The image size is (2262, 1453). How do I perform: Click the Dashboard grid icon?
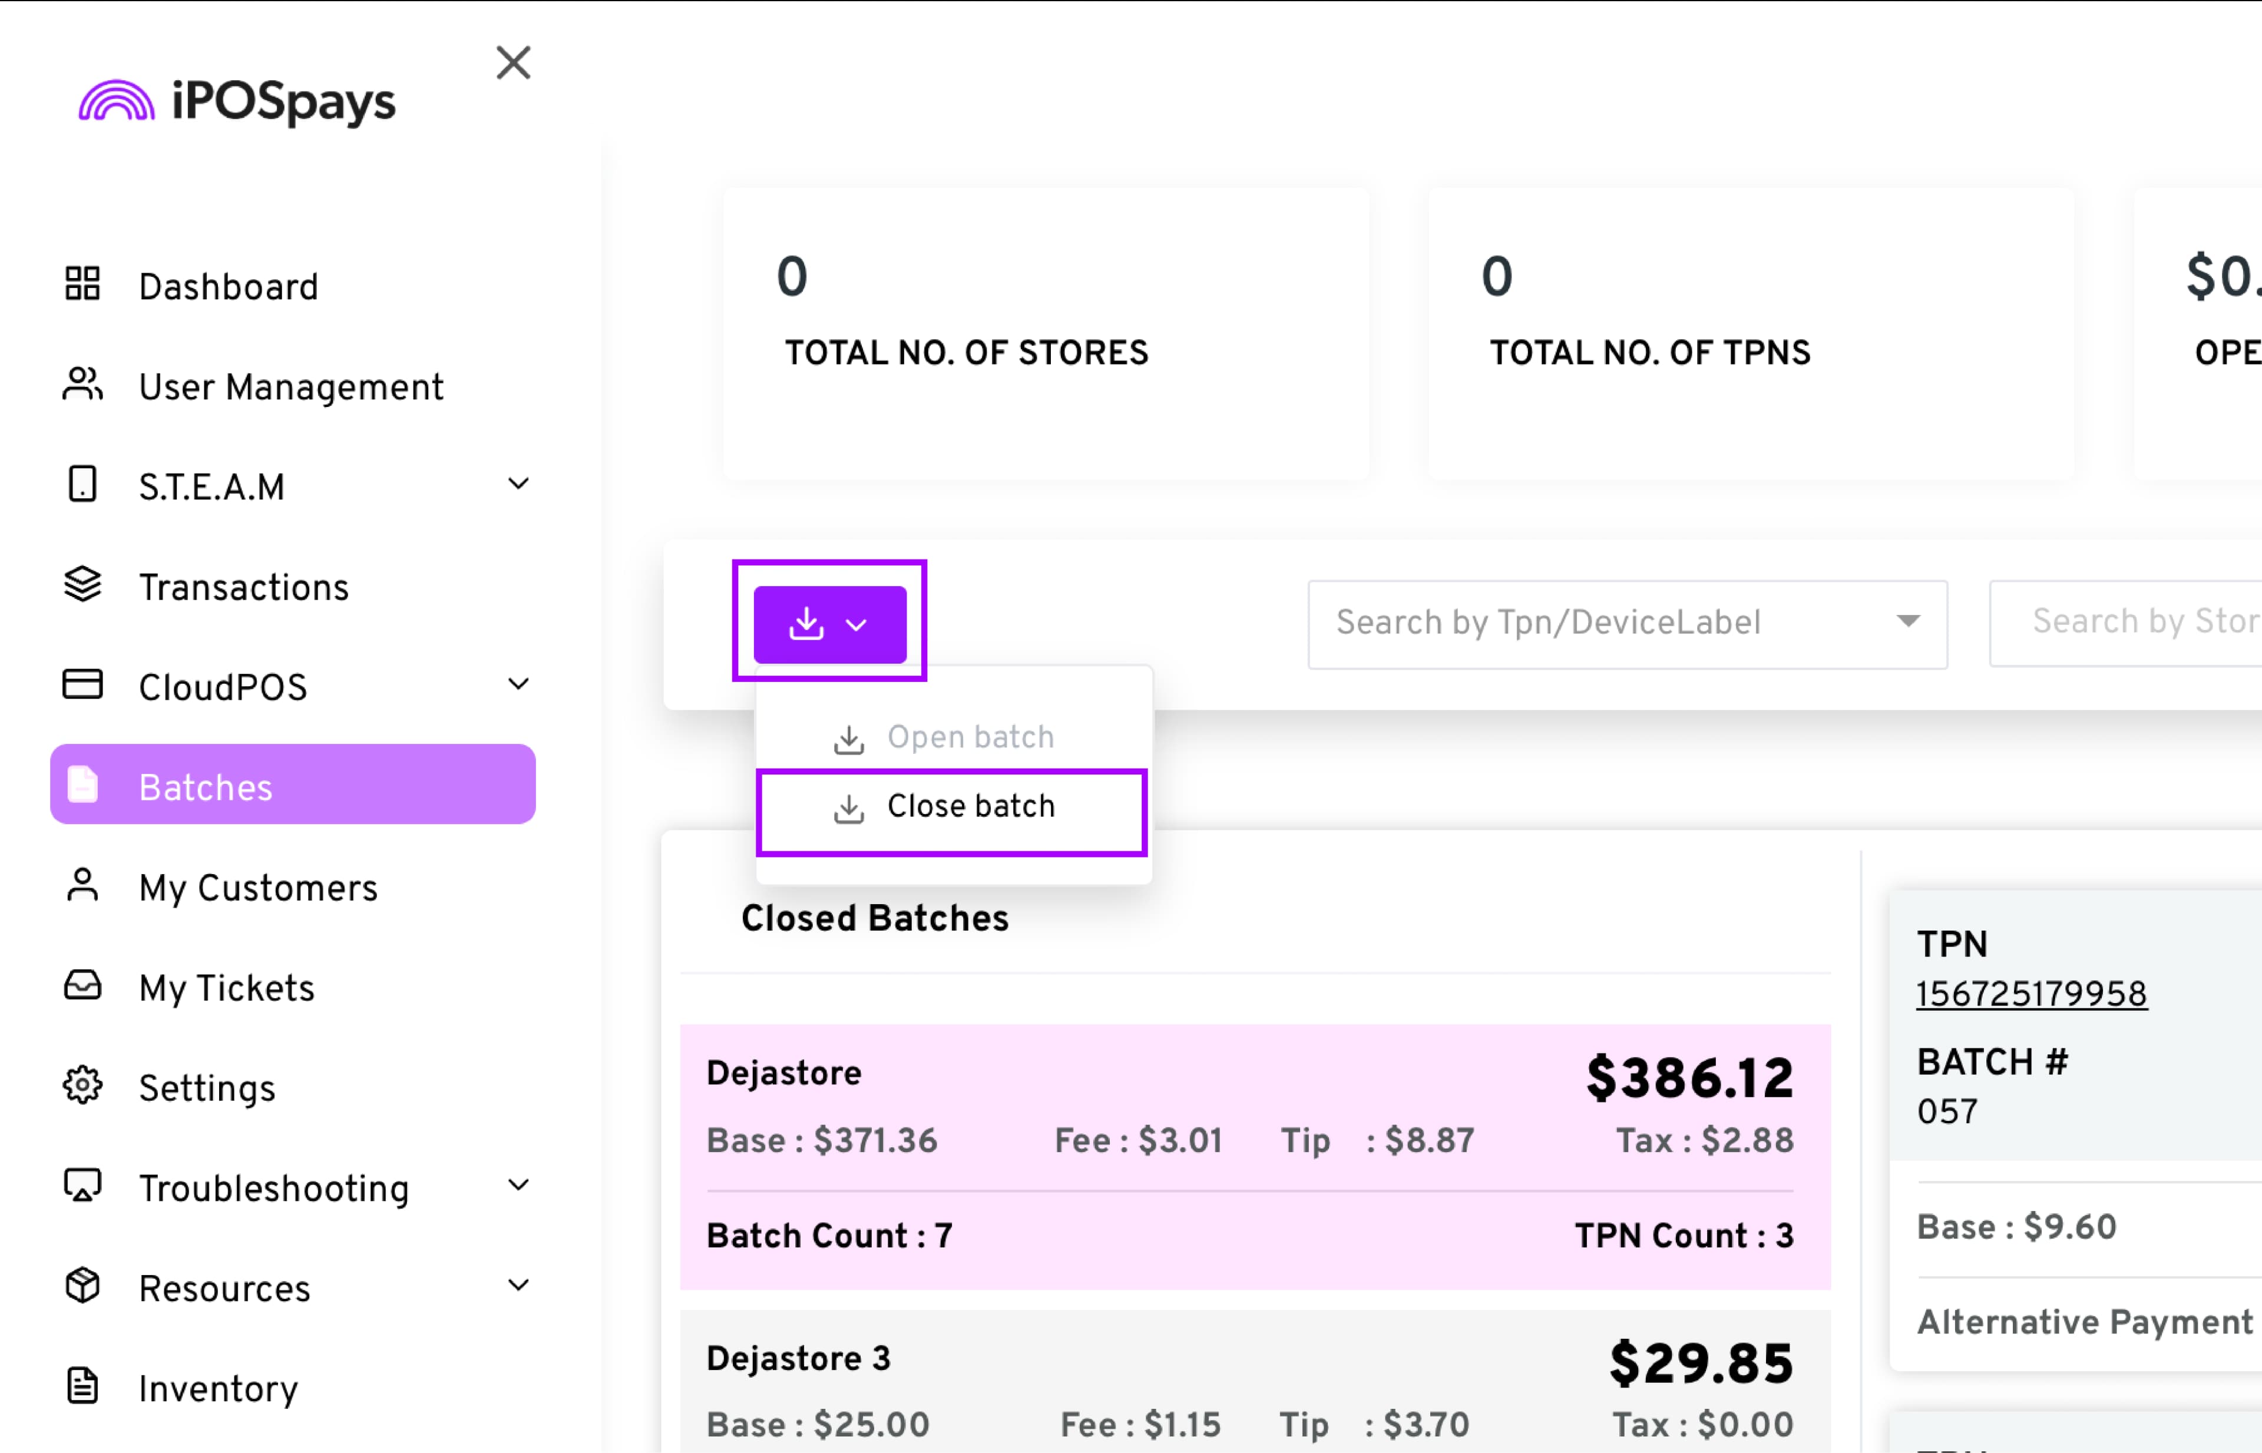coord(82,283)
